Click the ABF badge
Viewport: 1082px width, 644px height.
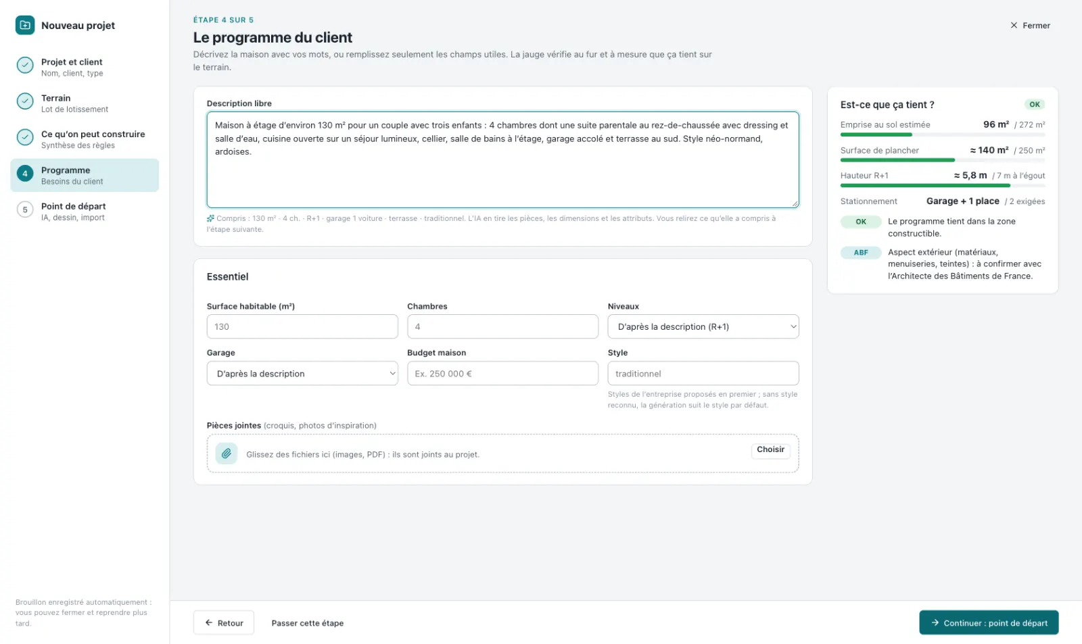click(x=861, y=253)
